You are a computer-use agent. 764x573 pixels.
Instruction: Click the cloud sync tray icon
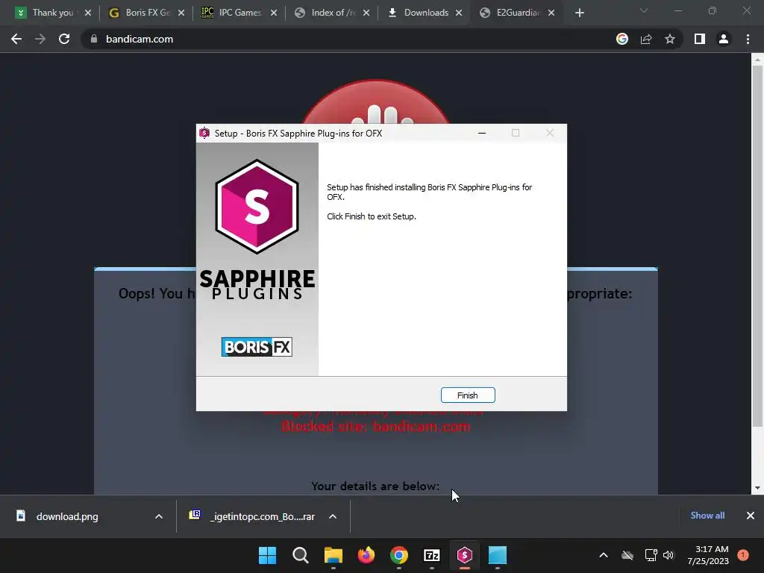pyautogui.click(x=627, y=555)
